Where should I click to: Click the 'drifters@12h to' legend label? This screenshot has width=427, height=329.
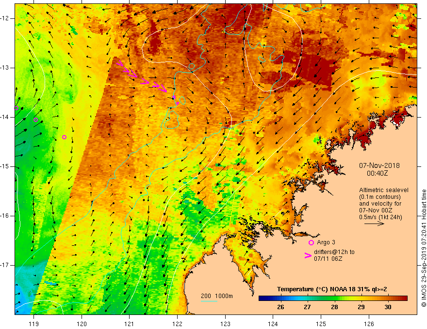point(334,252)
